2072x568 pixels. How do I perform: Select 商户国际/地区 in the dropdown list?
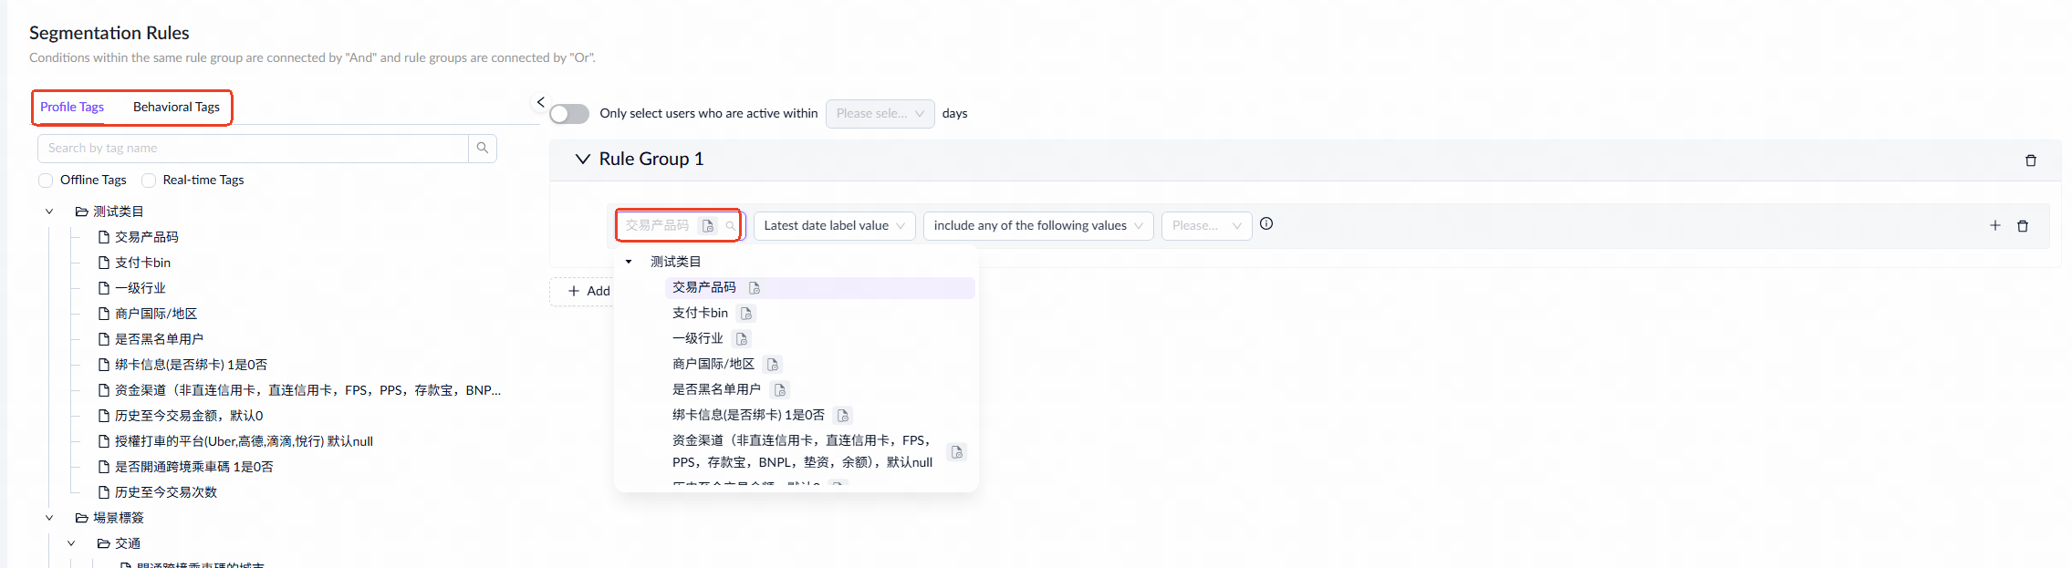tap(713, 364)
